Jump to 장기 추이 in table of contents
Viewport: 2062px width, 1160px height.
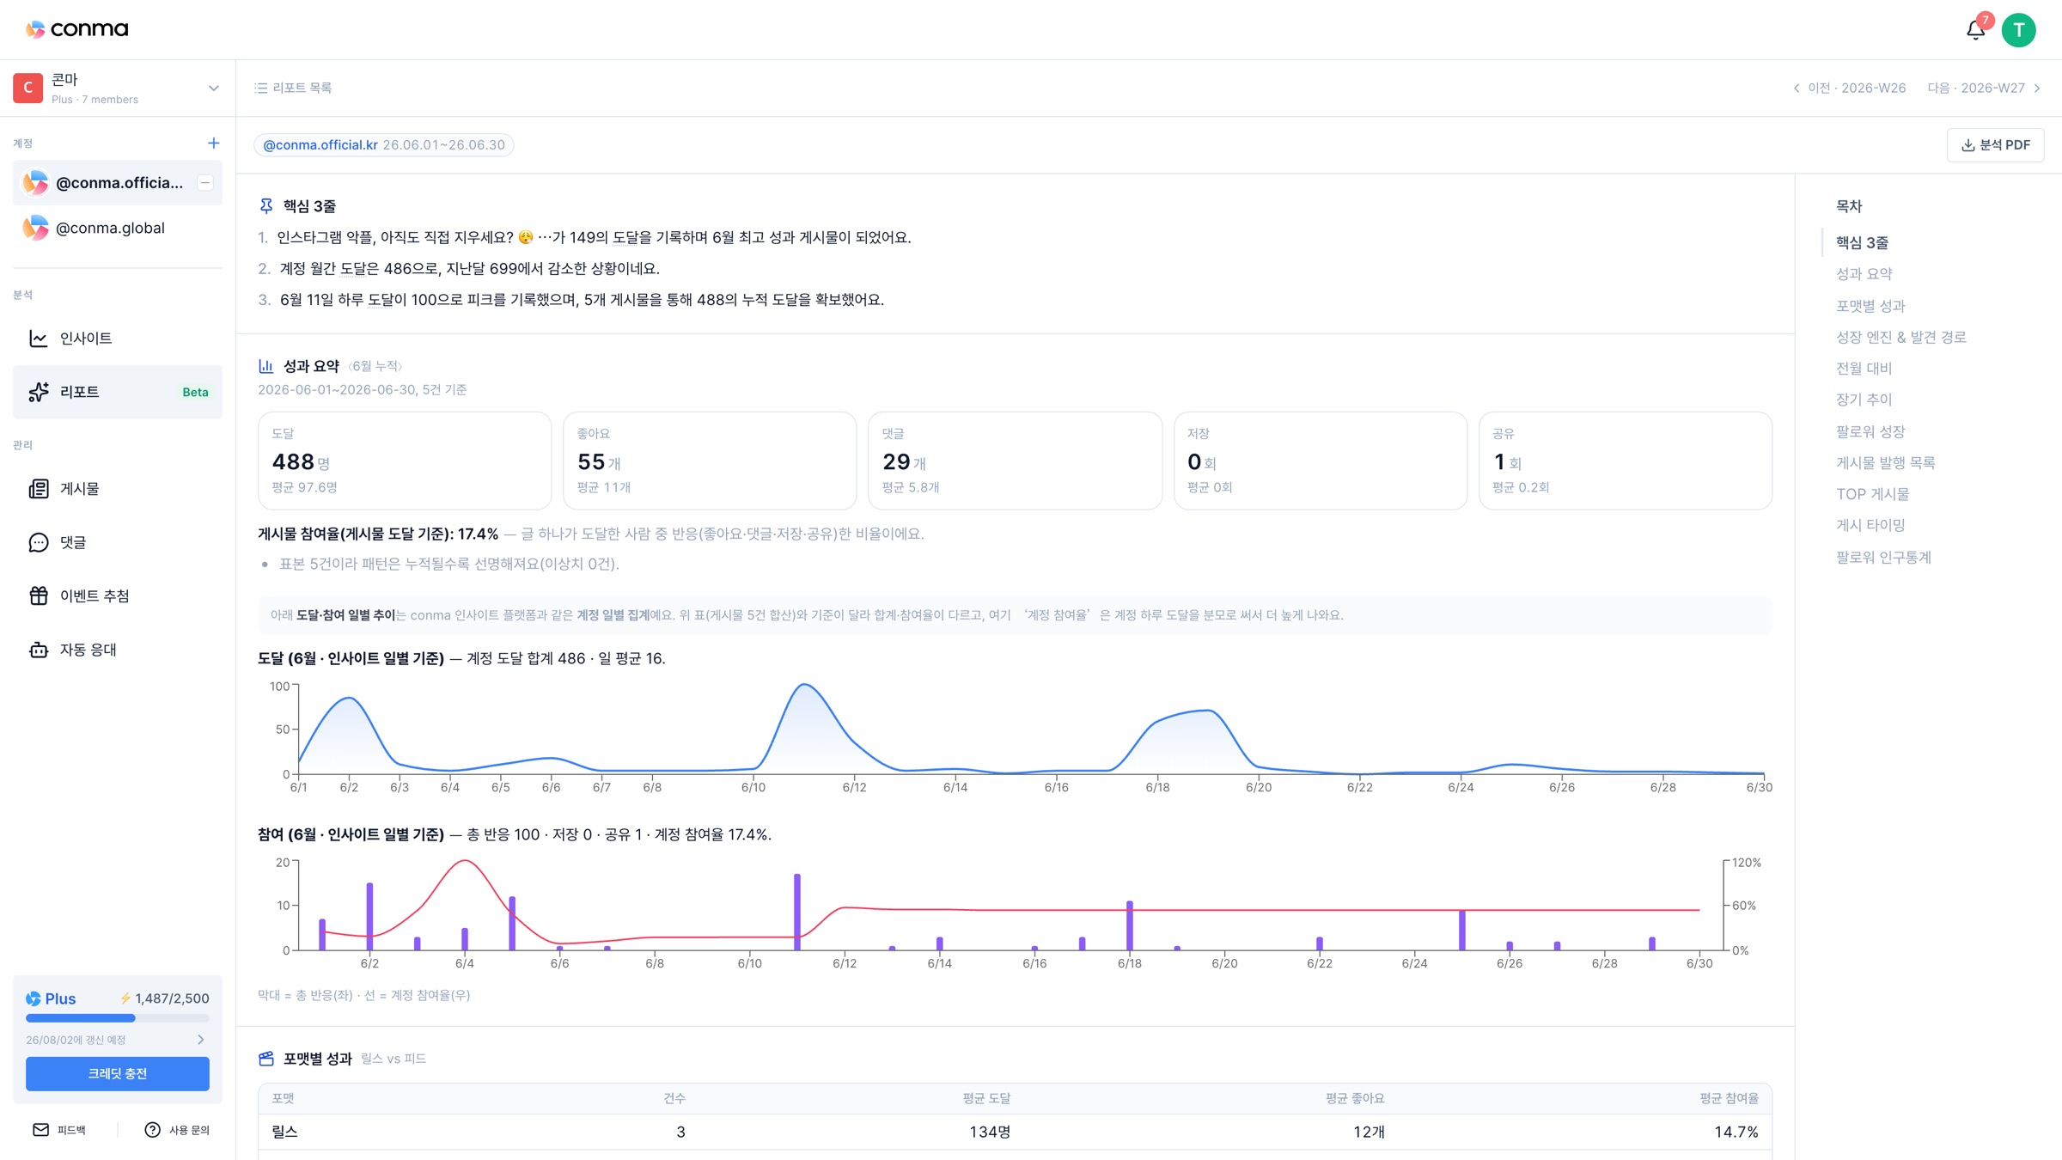tap(1864, 400)
